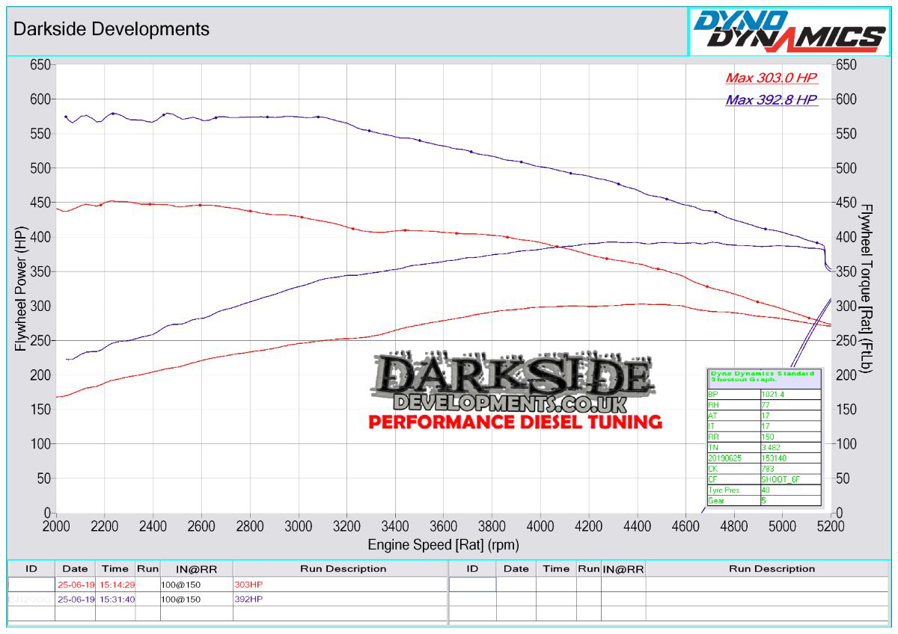Click the empty ID field in first row

31,585
